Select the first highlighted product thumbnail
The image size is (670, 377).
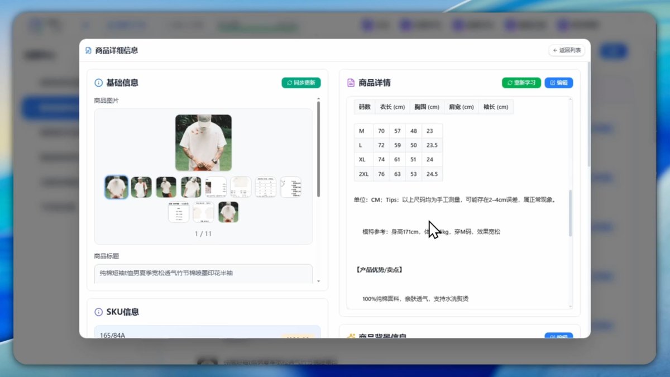tap(116, 187)
